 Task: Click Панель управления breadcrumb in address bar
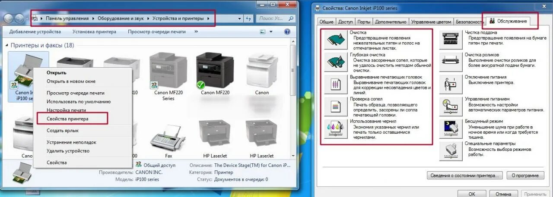pyautogui.click(x=67, y=19)
